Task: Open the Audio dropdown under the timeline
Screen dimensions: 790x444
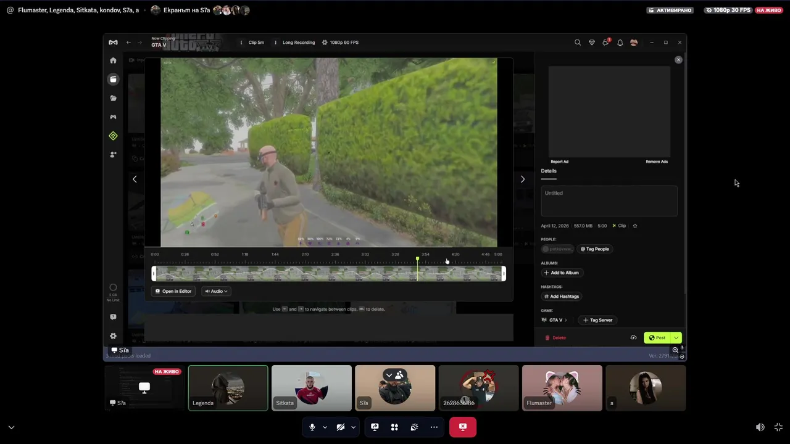Action: click(216, 291)
